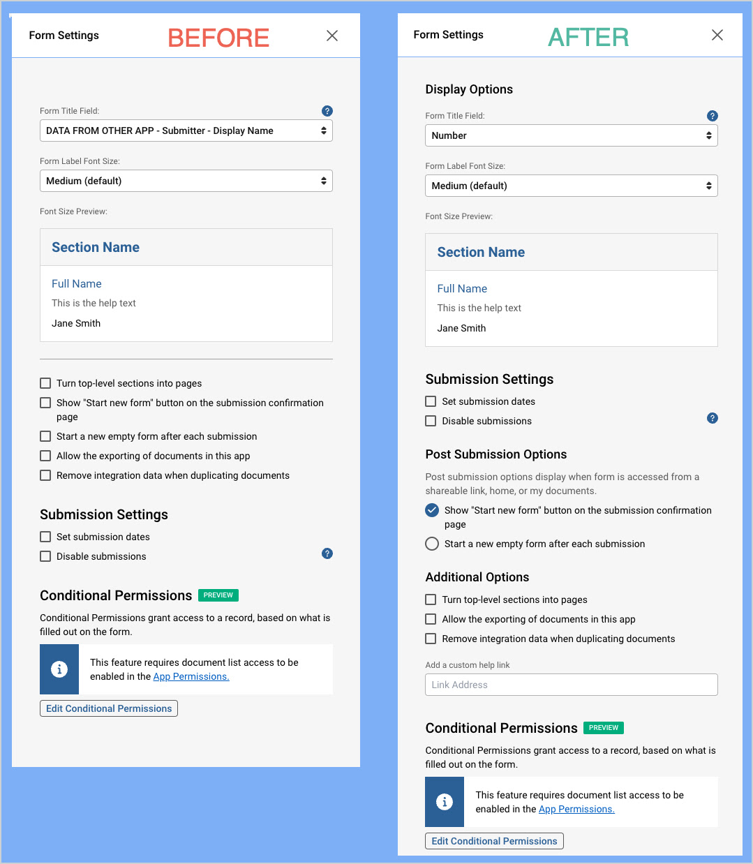
Task: Click the info icon in the AFTER permissions notice
Action: [x=445, y=802]
